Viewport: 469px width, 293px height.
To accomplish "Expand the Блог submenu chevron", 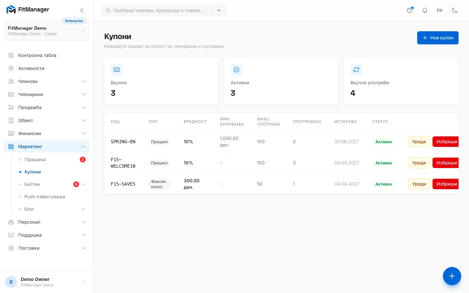I will [83, 209].
